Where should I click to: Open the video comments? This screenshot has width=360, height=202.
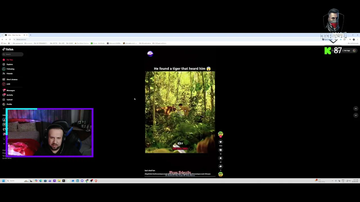point(220,150)
